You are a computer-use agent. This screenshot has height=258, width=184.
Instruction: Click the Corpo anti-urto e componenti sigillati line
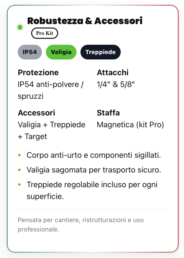[94, 155]
